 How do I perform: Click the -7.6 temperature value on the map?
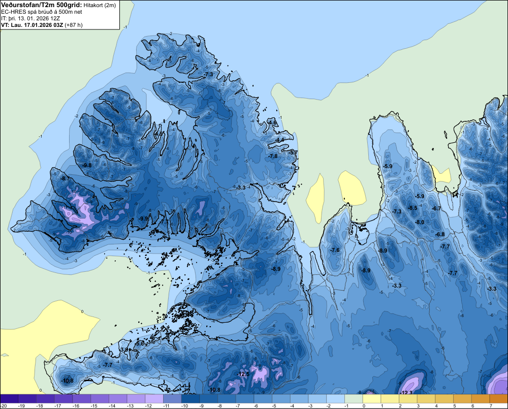pos(335,250)
